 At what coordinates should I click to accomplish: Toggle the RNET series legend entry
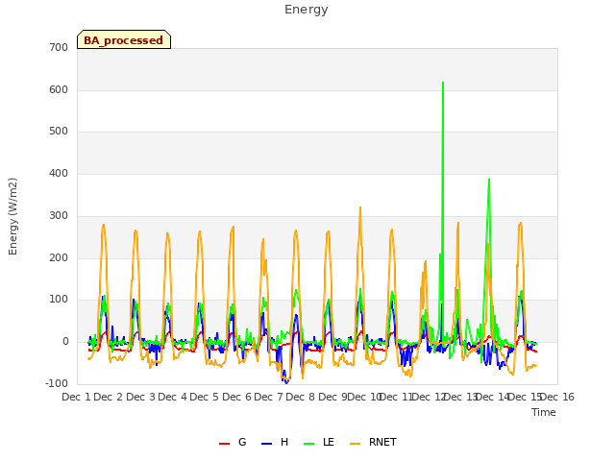(373, 442)
